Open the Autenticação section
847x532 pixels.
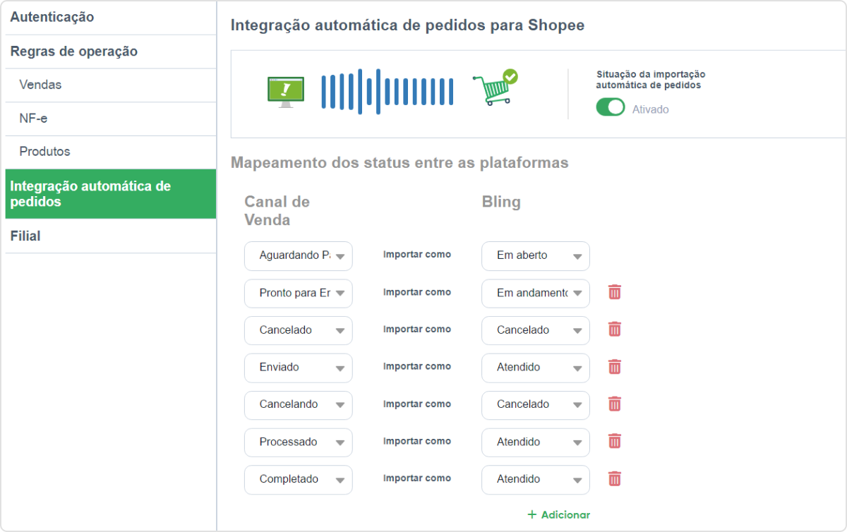click(111, 18)
